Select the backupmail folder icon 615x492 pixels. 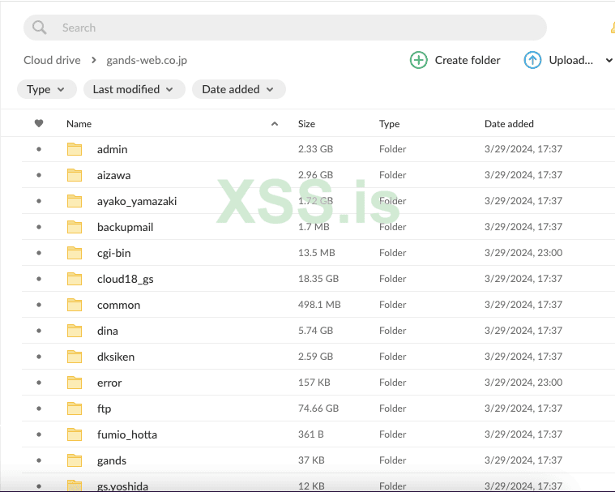[75, 227]
